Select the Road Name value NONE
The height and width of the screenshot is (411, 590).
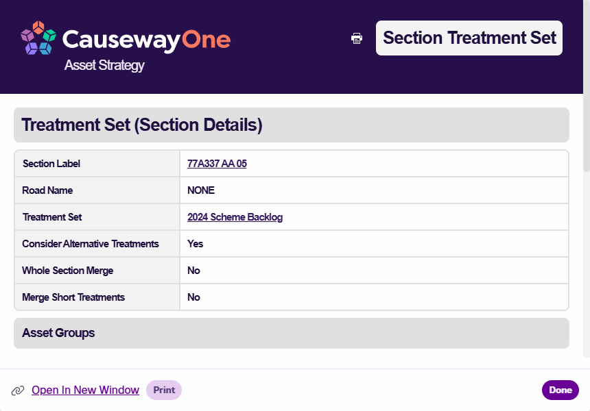201,190
